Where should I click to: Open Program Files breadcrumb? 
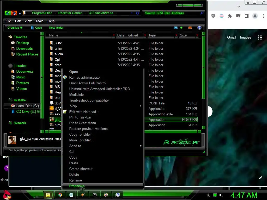(42, 13)
